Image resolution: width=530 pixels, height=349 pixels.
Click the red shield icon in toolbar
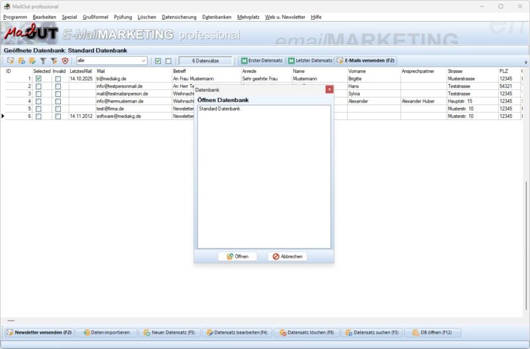[x=65, y=60]
